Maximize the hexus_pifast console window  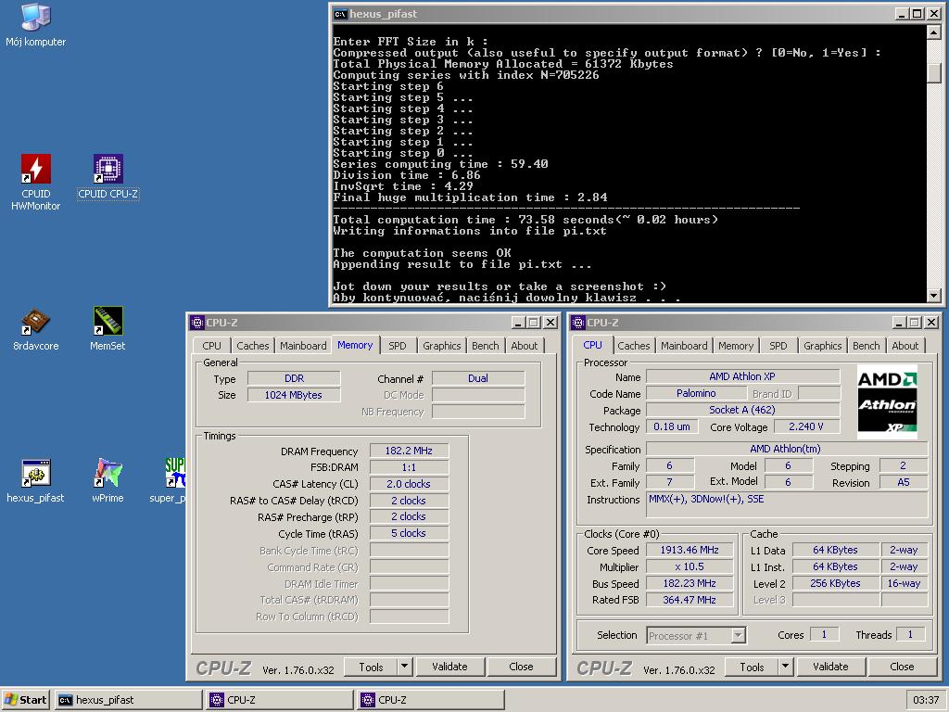(x=917, y=14)
